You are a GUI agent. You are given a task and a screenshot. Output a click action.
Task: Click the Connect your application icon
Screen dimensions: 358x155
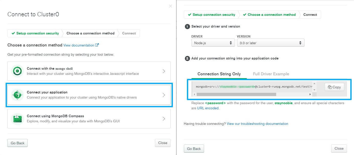click(x=17, y=95)
